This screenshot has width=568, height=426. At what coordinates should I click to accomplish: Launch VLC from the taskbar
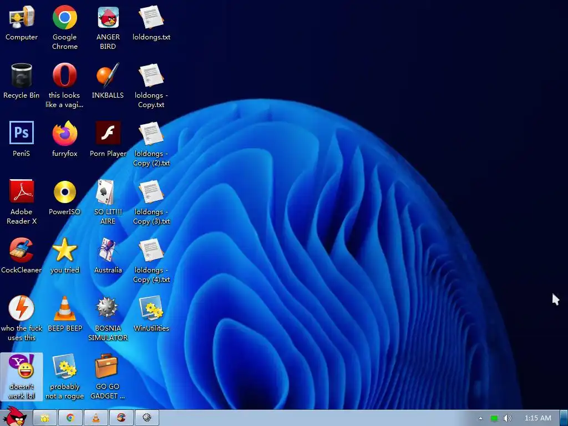(96, 418)
